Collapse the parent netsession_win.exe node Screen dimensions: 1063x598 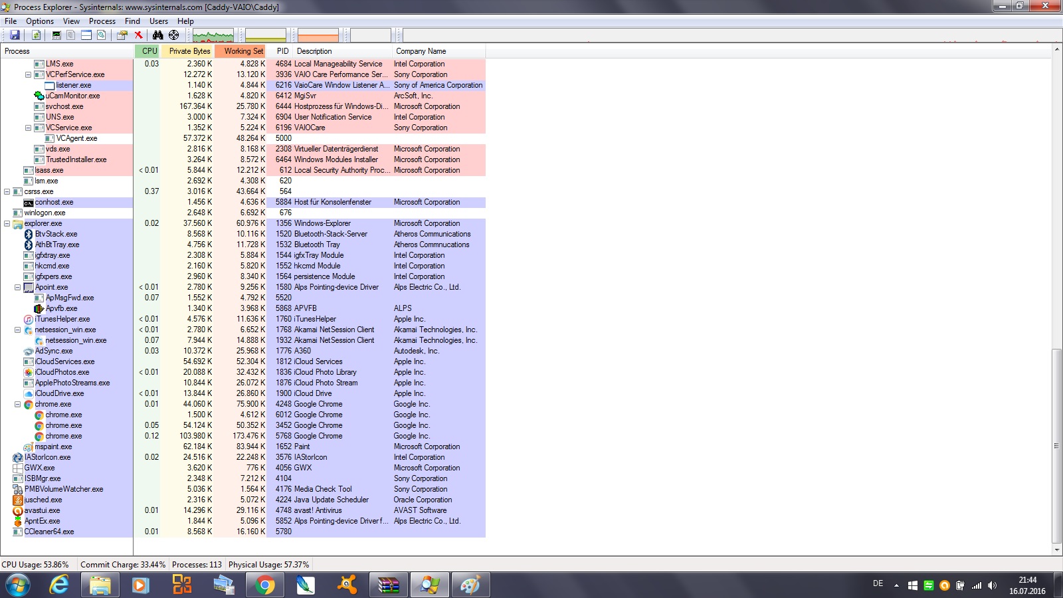[x=17, y=330]
